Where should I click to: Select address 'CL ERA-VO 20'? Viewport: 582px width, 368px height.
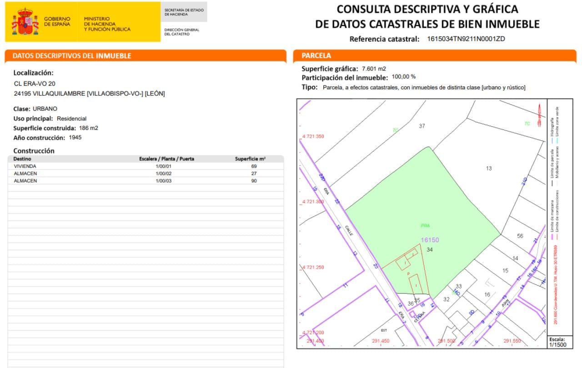[35, 84]
